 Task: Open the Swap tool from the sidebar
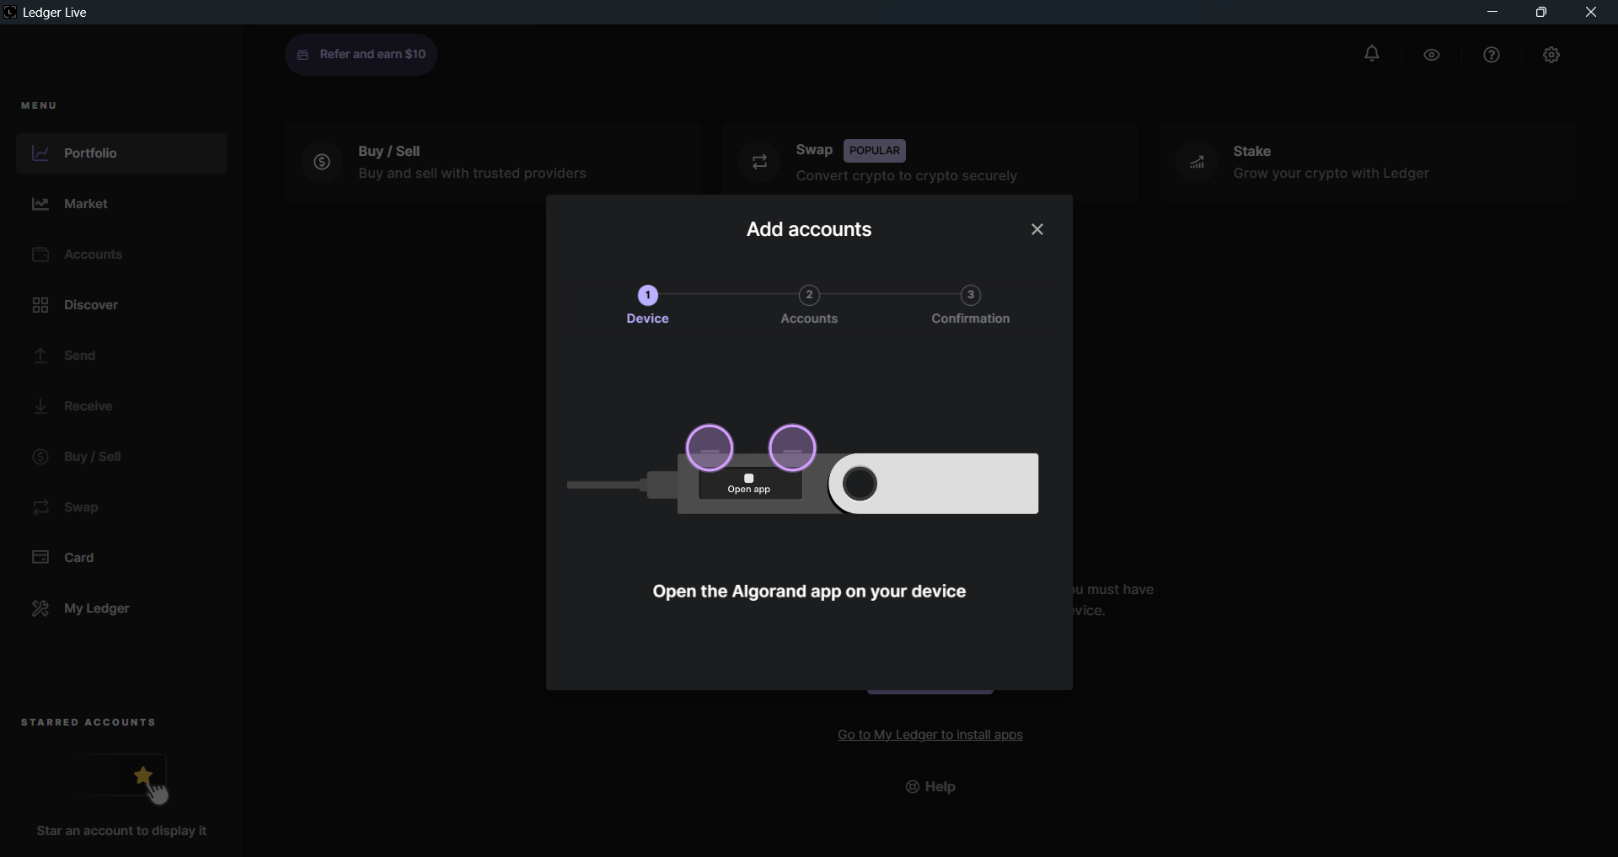point(80,506)
